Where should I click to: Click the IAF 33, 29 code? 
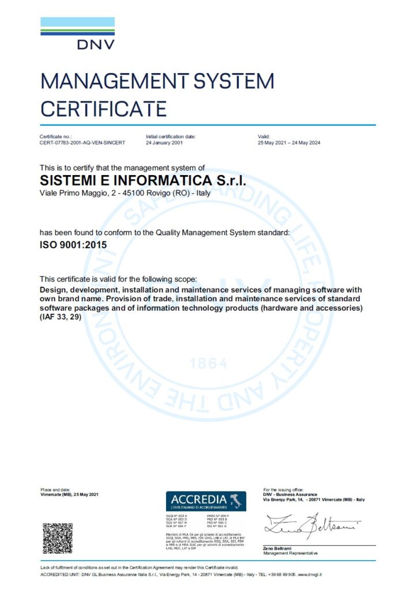point(60,317)
